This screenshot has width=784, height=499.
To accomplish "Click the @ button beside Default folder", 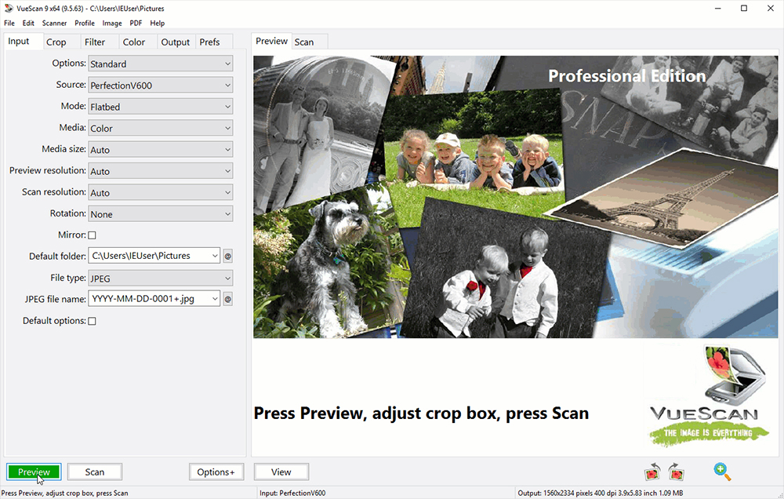I will (x=228, y=256).
